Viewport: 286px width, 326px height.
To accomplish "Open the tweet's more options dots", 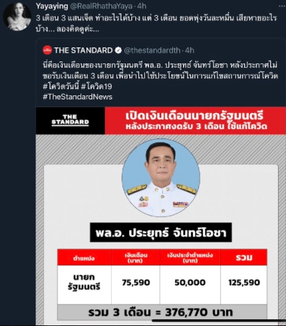I will tap(281, 6).
